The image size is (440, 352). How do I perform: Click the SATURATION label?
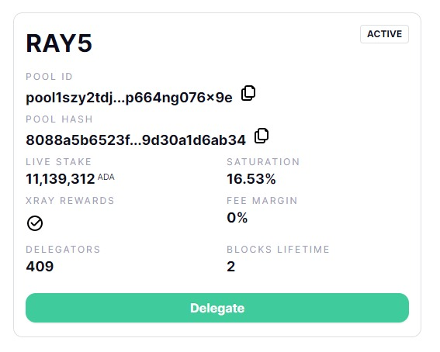point(263,162)
